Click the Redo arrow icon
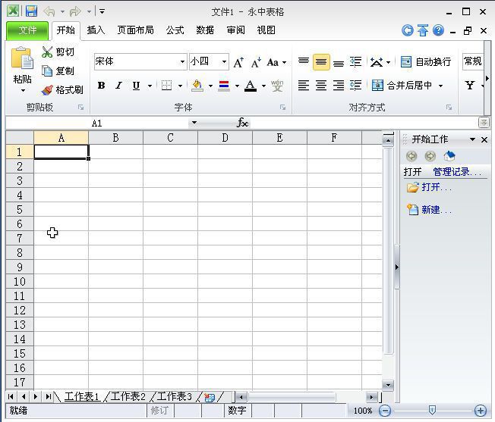495x422 pixels. pos(75,11)
